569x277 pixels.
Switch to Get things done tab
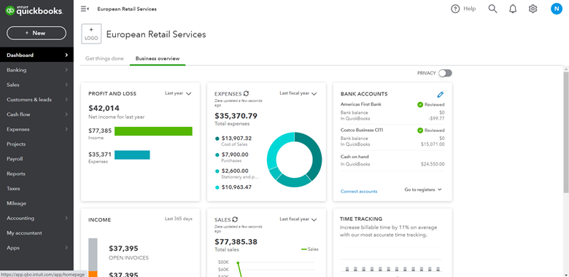(104, 58)
